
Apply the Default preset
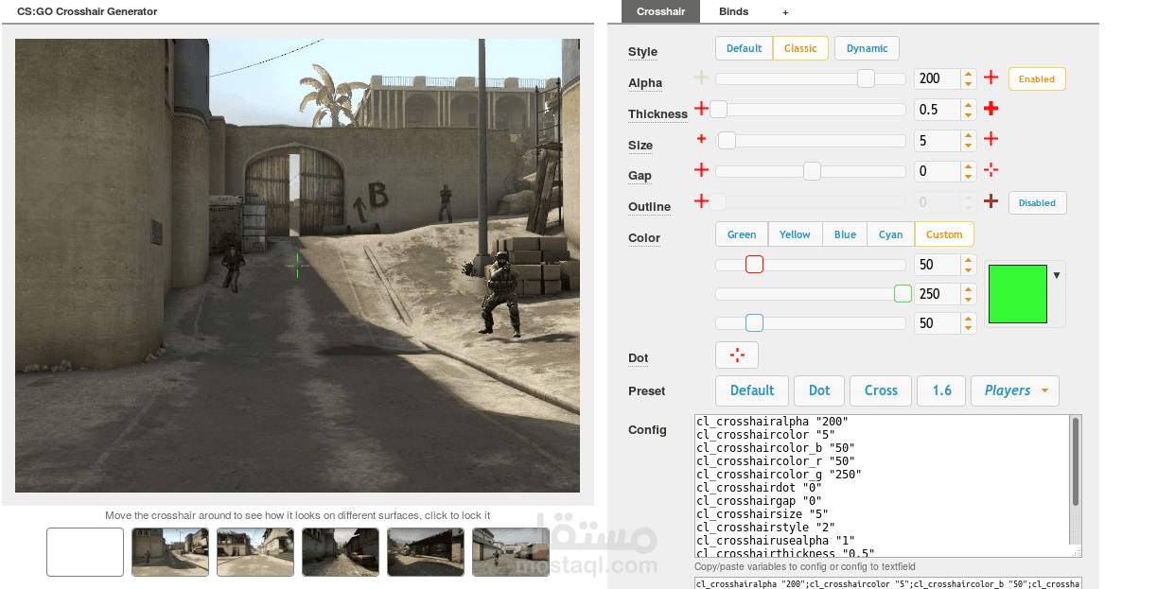(x=752, y=390)
